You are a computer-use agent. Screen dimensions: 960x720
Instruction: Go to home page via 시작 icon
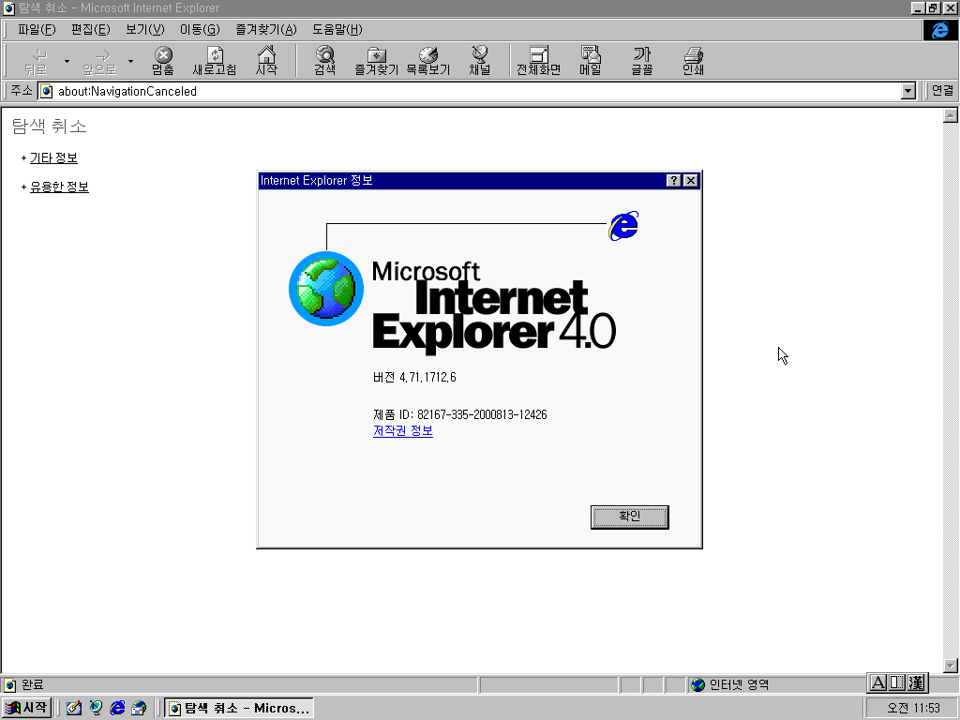pyautogui.click(x=267, y=59)
